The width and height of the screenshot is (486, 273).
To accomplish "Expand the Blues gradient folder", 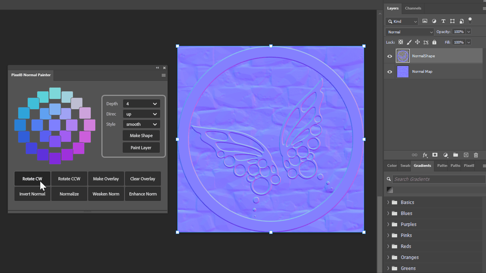I will [x=388, y=213].
